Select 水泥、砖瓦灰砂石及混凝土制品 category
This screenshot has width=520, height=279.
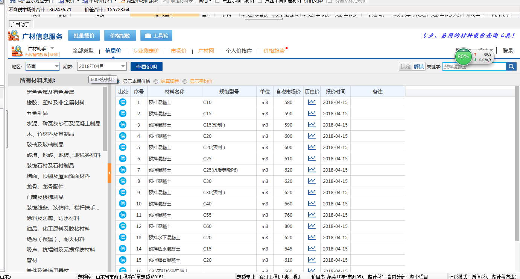(64, 124)
